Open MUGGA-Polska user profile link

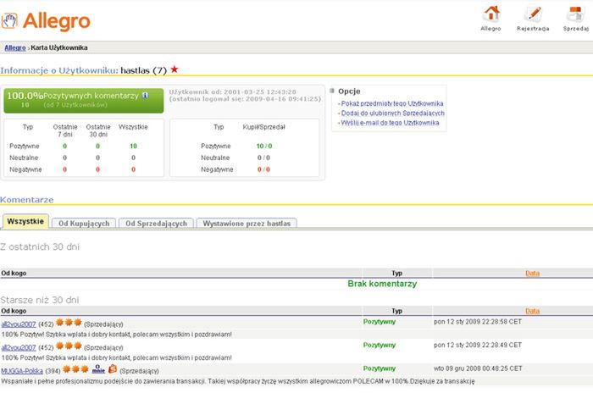[22, 371]
